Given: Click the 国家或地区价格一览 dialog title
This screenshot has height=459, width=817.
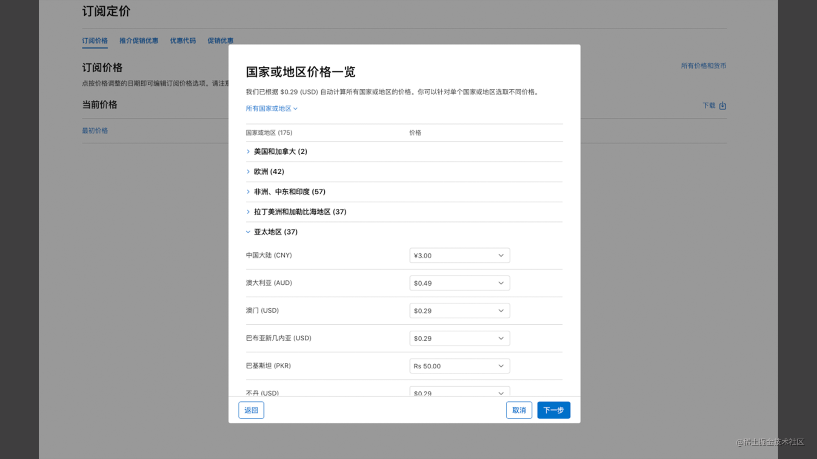Looking at the screenshot, I should (x=300, y=72).
